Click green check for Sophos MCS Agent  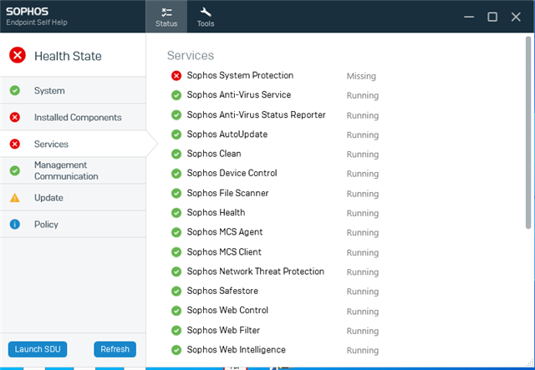coord(176,232)
